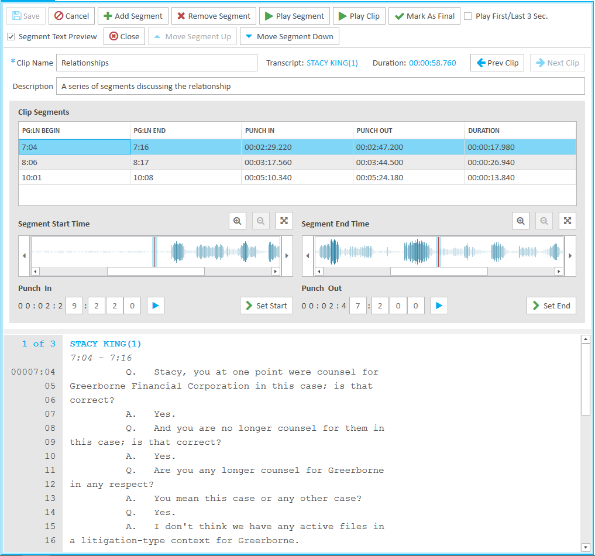The height and width of the screenshot is (556, 595).
Task: Click transcript line 05 Greerborne Financial Corporation
Action: coord(221,386)
